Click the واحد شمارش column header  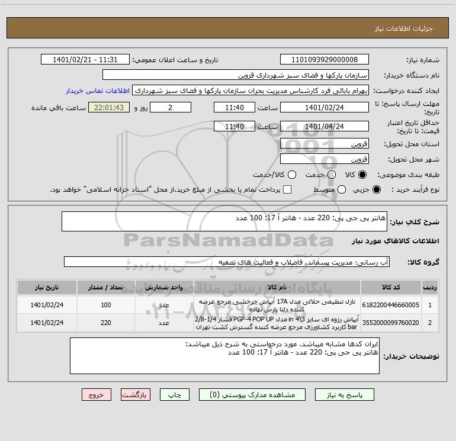click(164, 287)
